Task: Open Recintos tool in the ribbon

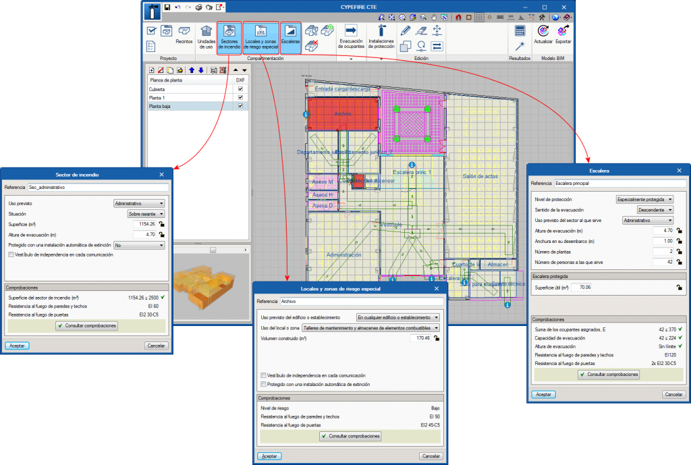Action: point(184,35)
